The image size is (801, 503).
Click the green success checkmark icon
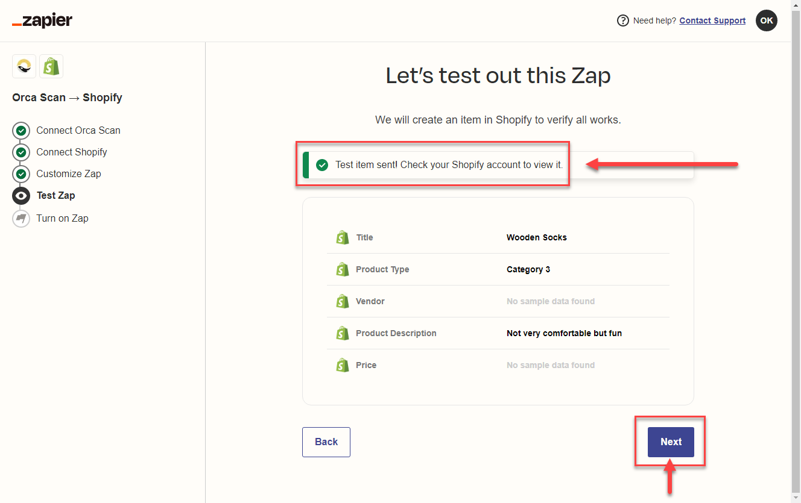point(322,165)
